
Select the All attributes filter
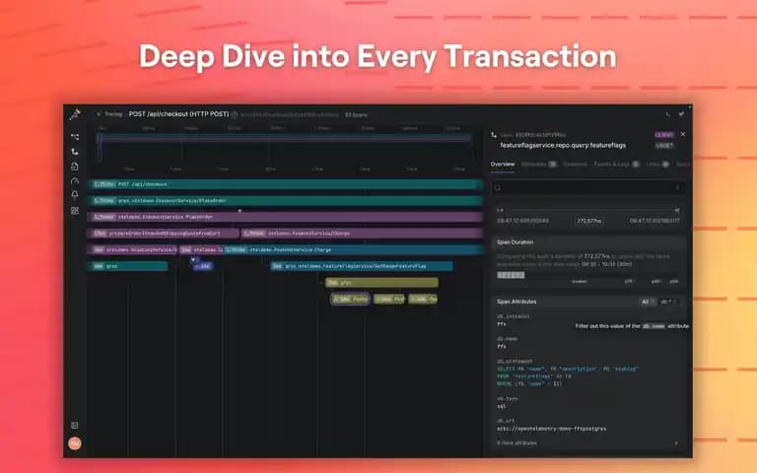tap(647, 302)
